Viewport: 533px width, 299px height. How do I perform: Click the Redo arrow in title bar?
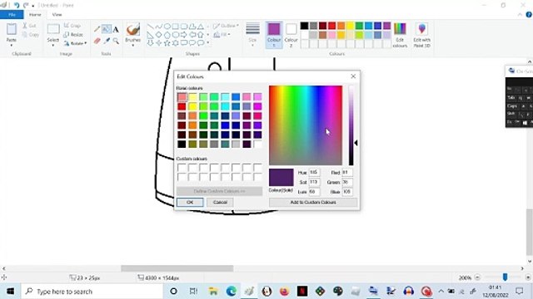pyautogui.click(x=26, y=5)
